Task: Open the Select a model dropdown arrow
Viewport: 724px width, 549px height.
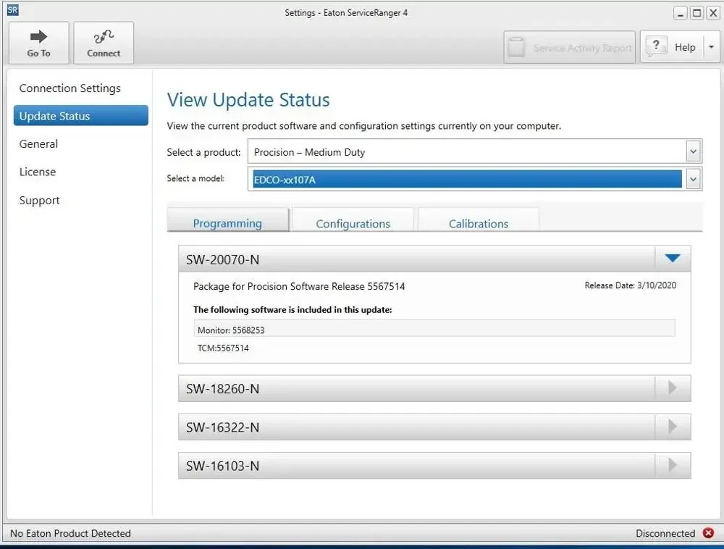Action: [x=693, y=179]
